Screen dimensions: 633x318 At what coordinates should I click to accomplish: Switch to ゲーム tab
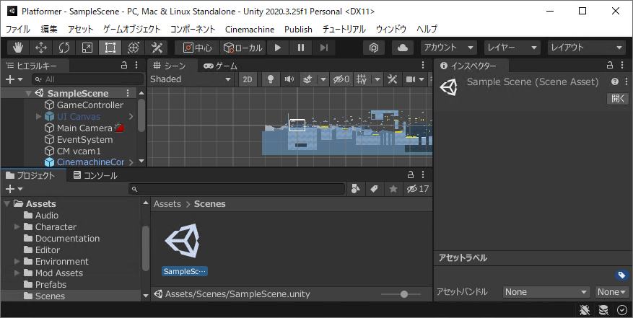click(220, 66)
